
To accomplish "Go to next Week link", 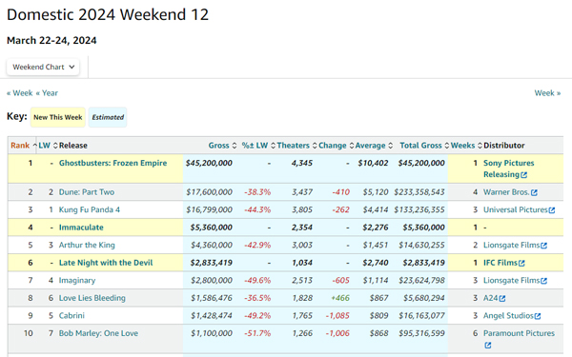I will pyautogui.click(x=547, y=93).
